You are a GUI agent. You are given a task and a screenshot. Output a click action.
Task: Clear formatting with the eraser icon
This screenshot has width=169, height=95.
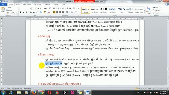click(x=50, y=9)
